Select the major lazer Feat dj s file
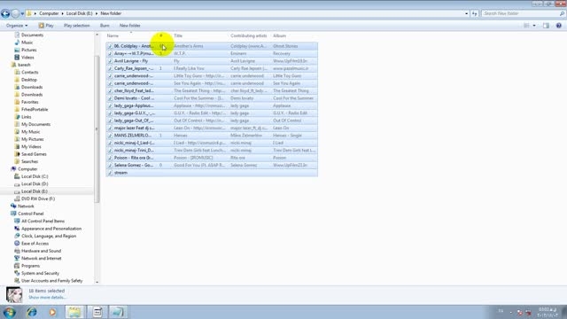Image resolution: width=567 pixels, height=319 pixels. pos(212,128)
